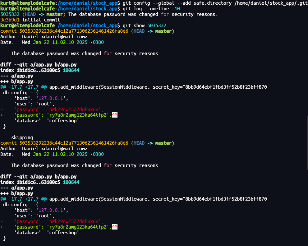Click '+++ b/app.py' below the skipping line
This screenshot has height=246, width=308.
[x=17, y=193]
